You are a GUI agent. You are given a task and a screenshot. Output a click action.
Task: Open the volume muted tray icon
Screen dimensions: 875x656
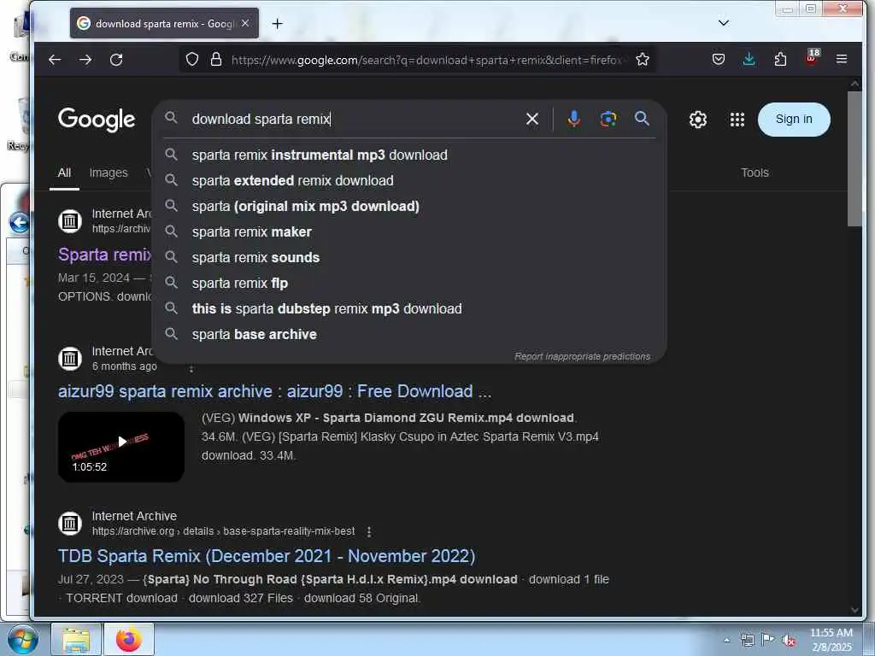(x=789, y=641)
